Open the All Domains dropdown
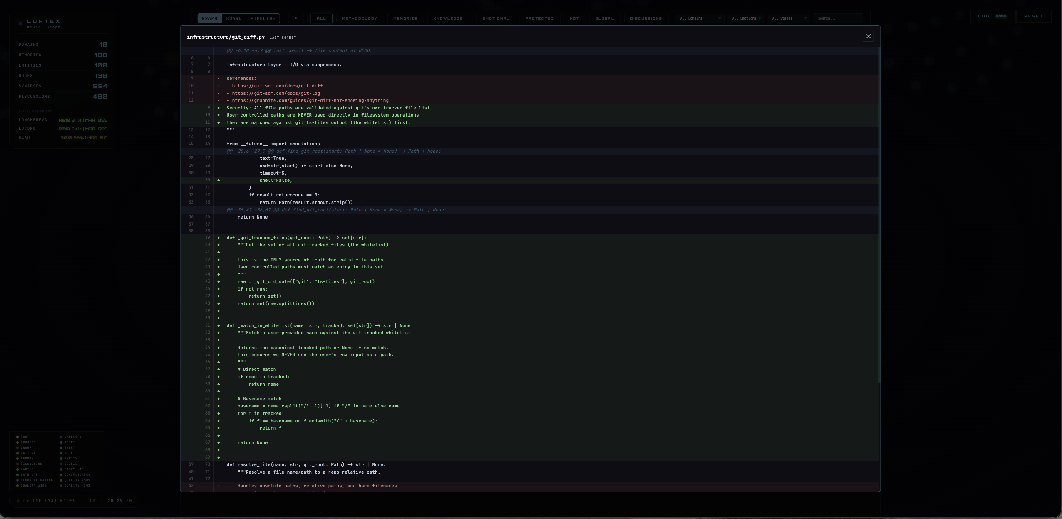Viewport: 1062px width, 519px height. pos(700,18)
